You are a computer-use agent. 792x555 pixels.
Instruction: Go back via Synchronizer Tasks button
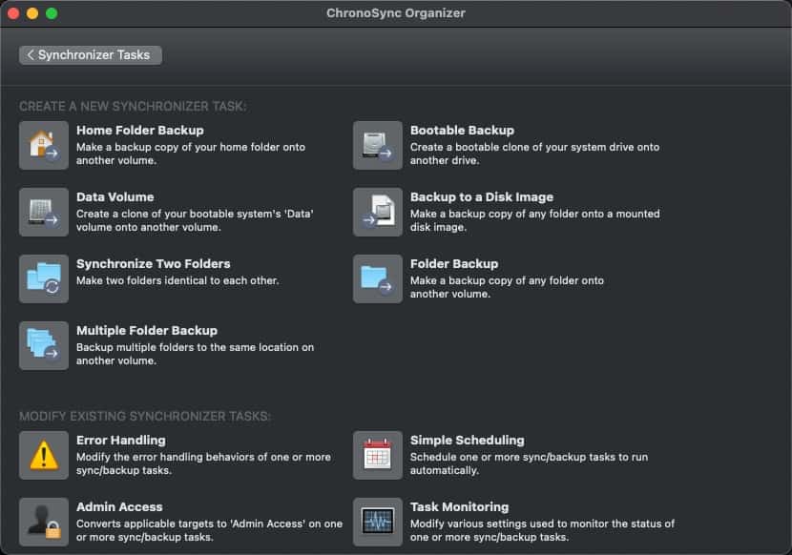click(91, 55)
